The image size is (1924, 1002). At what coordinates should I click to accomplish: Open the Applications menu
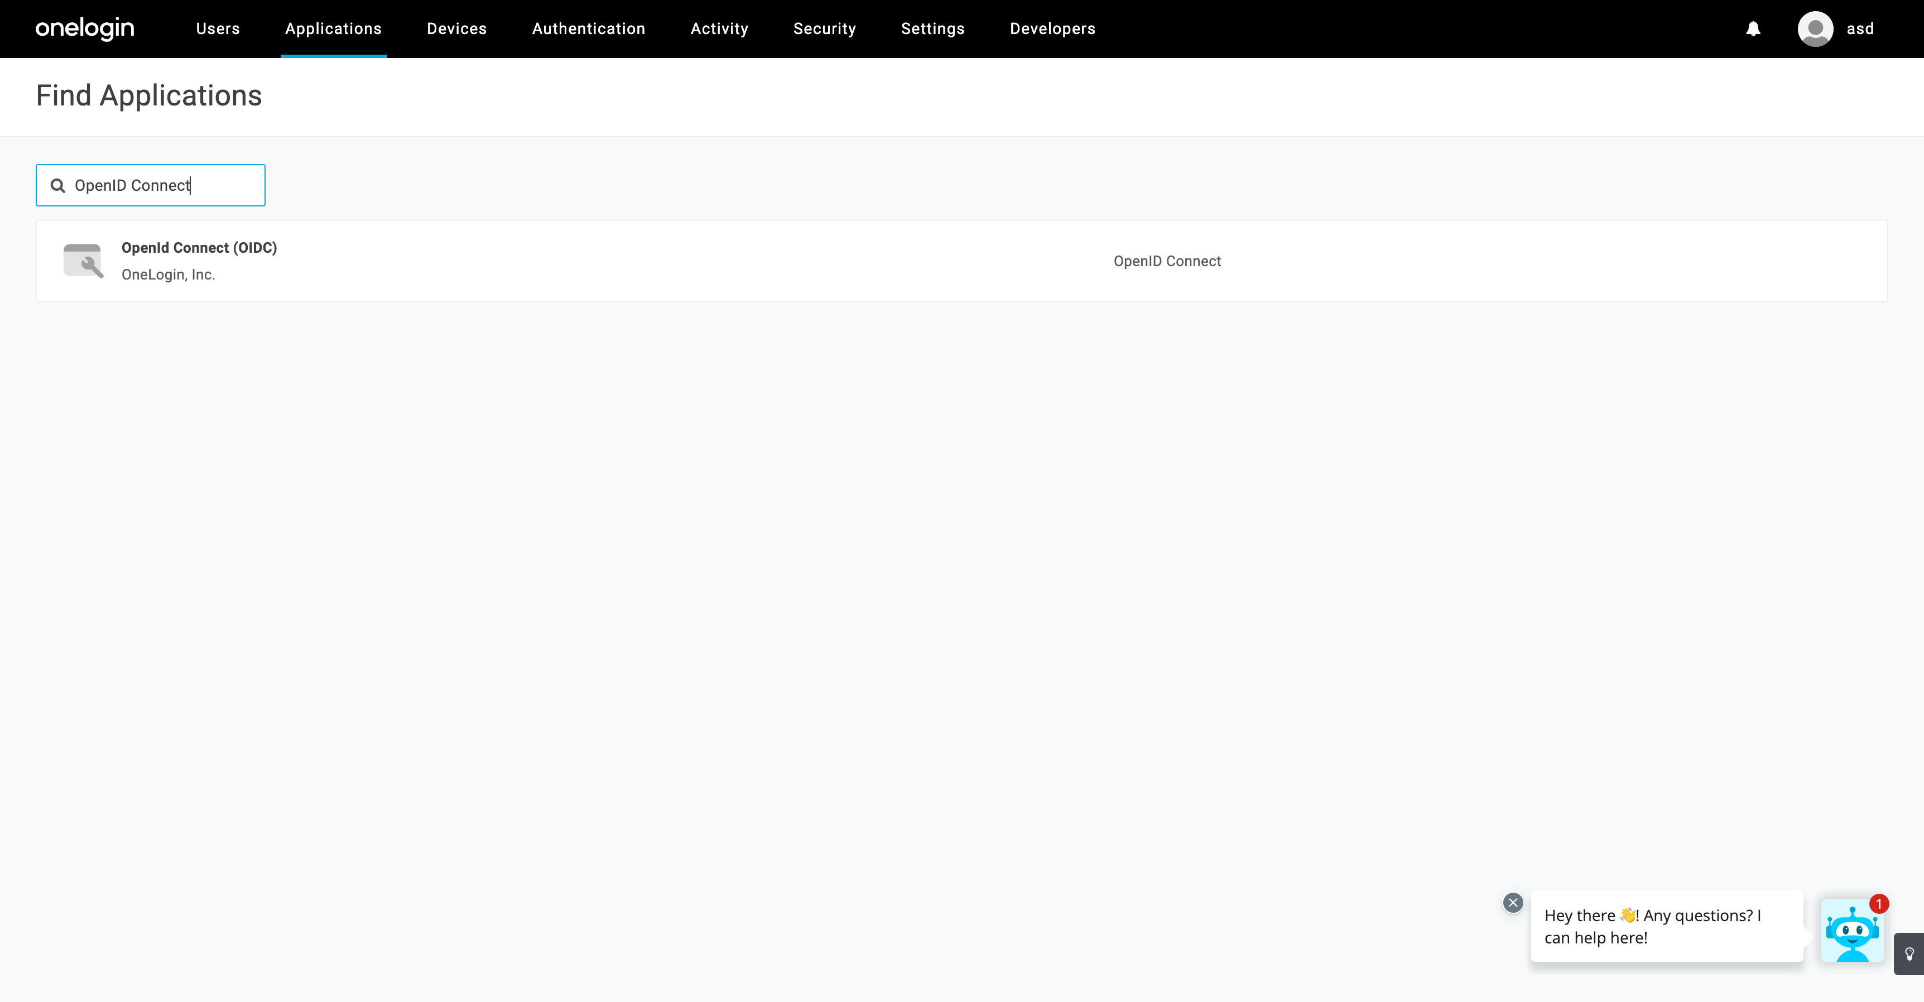pyautogui.click(x=333, y=29)
